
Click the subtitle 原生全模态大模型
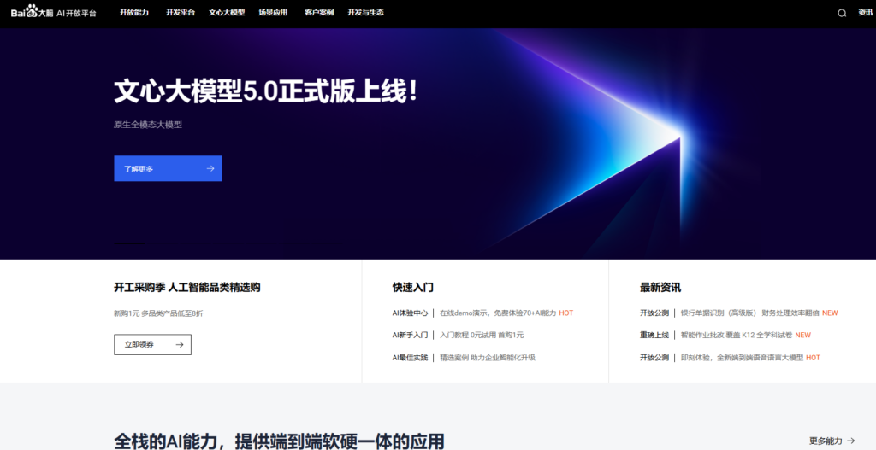point(148,125)
